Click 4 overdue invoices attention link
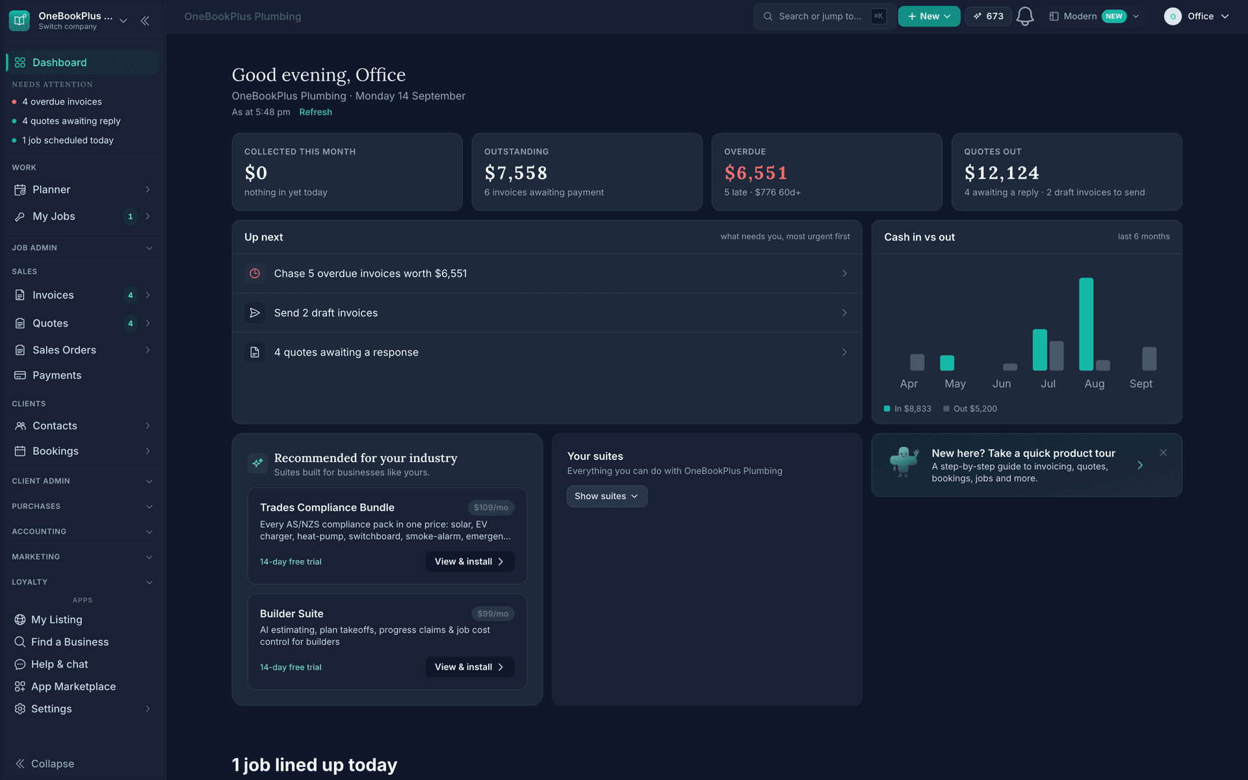1248x780 pixels. [62, 101]
